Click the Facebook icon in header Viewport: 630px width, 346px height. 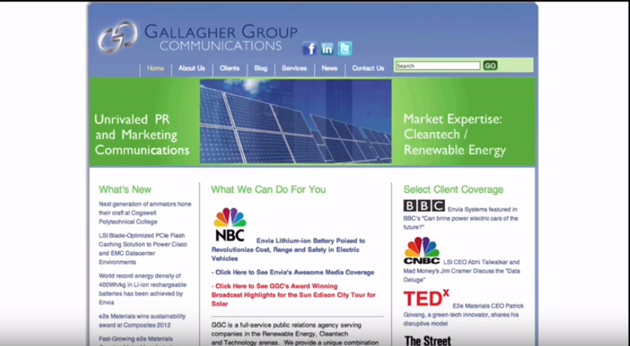tap(309, 49)
